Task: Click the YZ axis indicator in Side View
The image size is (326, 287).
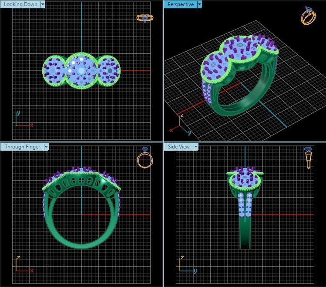Action: pyautogui.click(x=188, y=264)
